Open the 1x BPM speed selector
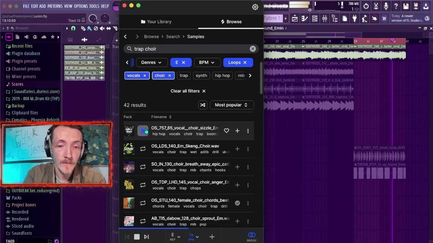433x243 pixels. pyautogui.click(x=193, y=237)
